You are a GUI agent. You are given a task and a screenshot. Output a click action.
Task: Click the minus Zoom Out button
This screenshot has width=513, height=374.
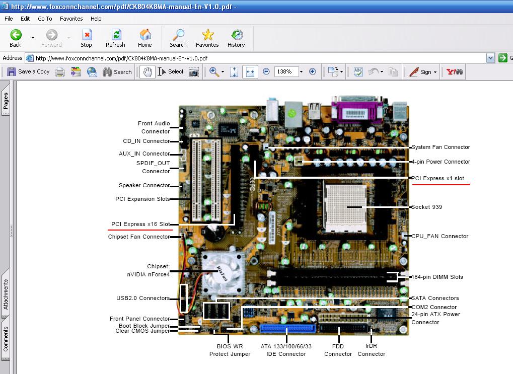266,71
